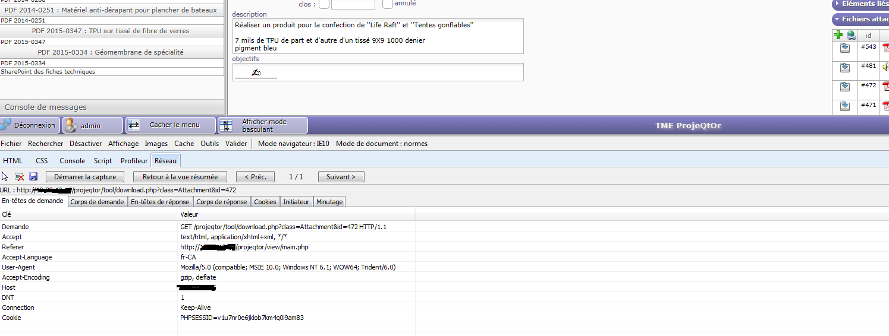The image size is (889, 336).
Task: Go to previous request with < Préc.
Action: (255, 177)
